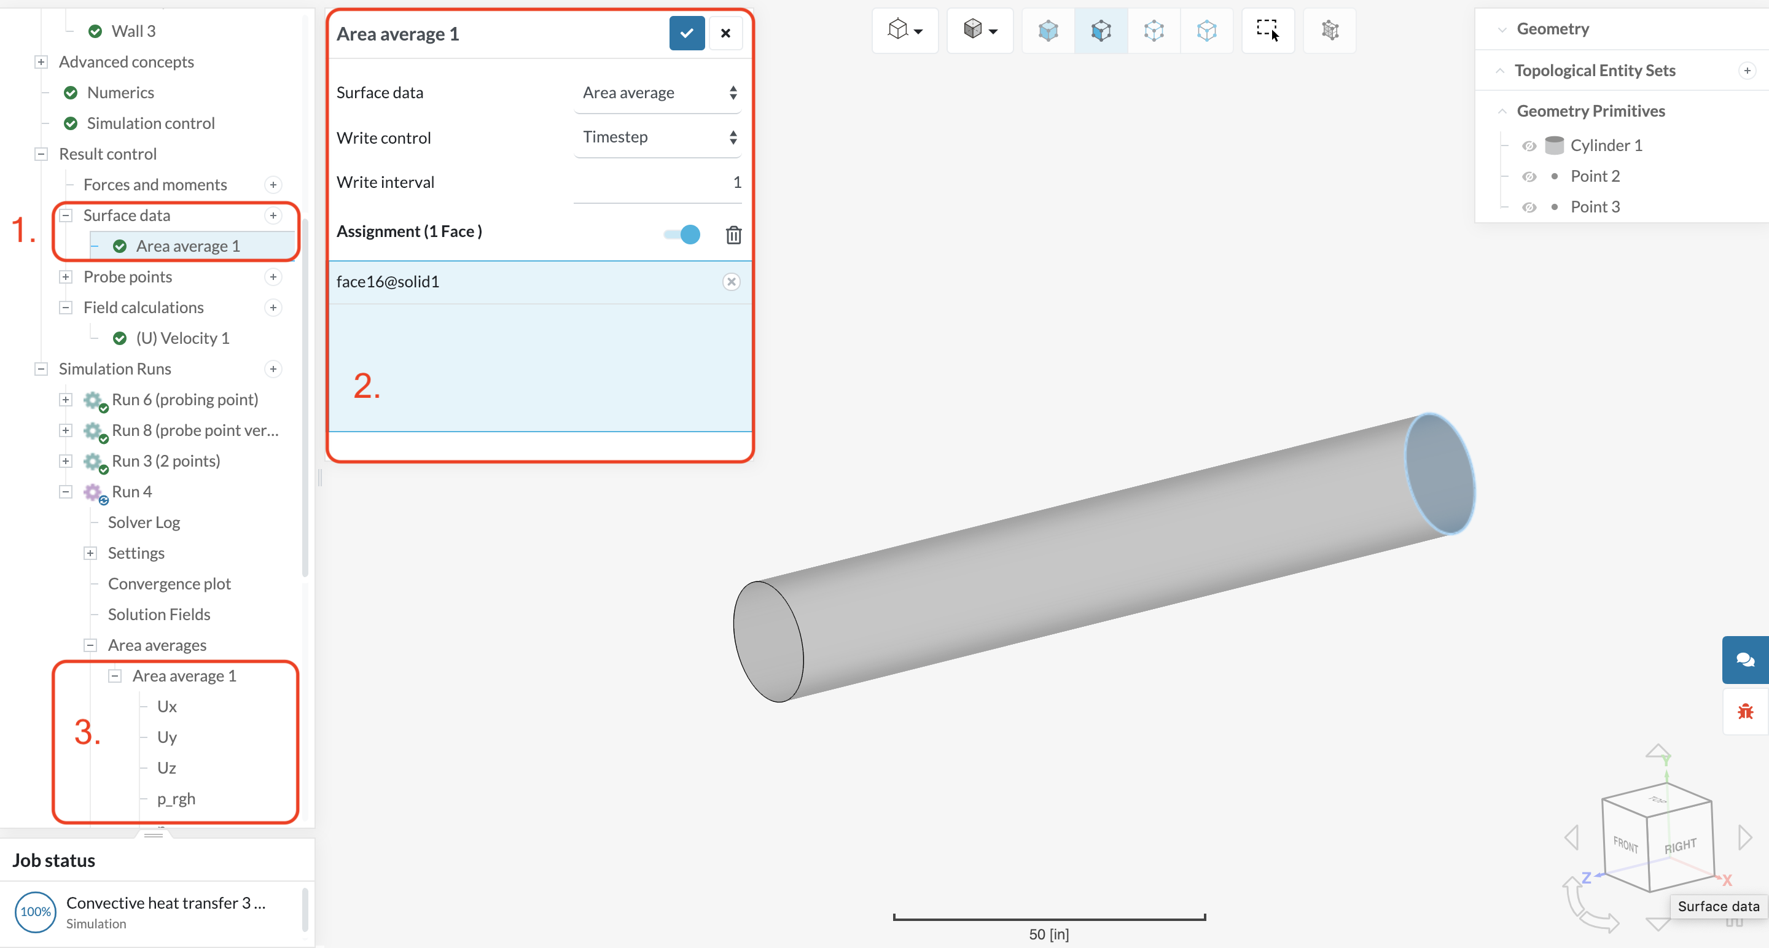Image resolution: width=1769 pixels, height=948 pixels.
Task: Click the box selection tool icon
Action: point(1267,30)
